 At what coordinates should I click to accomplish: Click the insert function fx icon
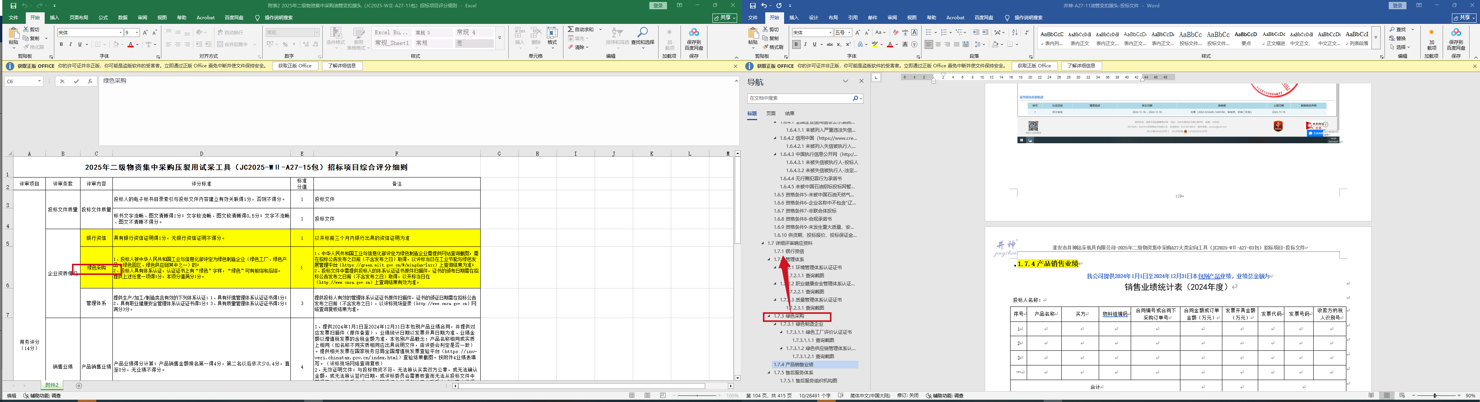tap(90, 82)
